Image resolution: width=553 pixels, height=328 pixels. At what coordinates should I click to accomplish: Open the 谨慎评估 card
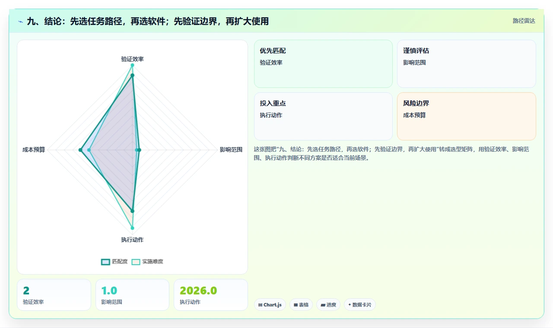click(x=467, y=64)
